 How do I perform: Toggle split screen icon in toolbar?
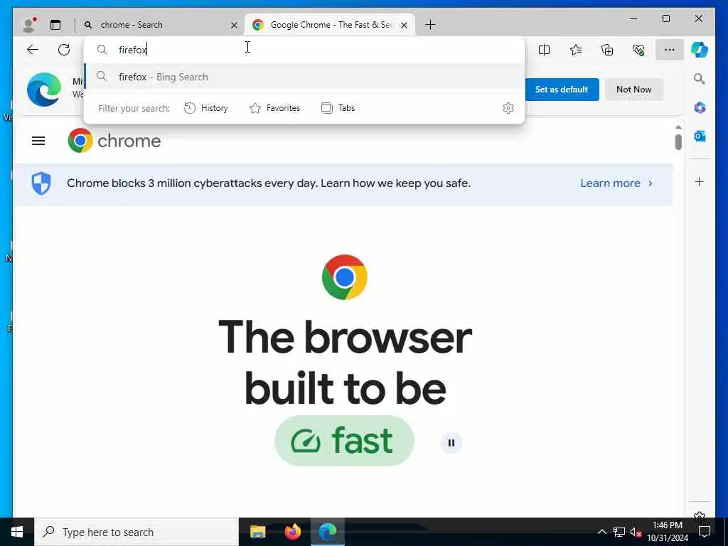[x=544, y=50]
